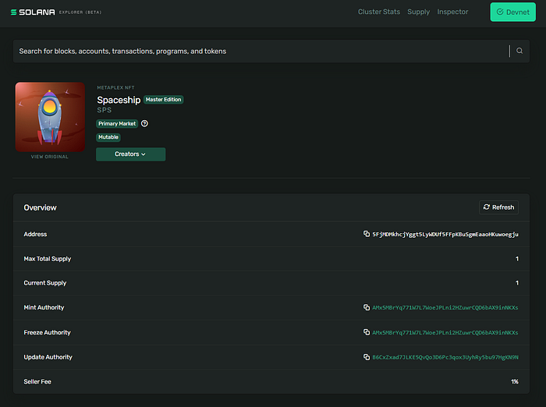Image resolution: width=546 pixels, height=407 pixels.
Task: Copy the Update Authority address icon
Action: (x=367, y=357)
